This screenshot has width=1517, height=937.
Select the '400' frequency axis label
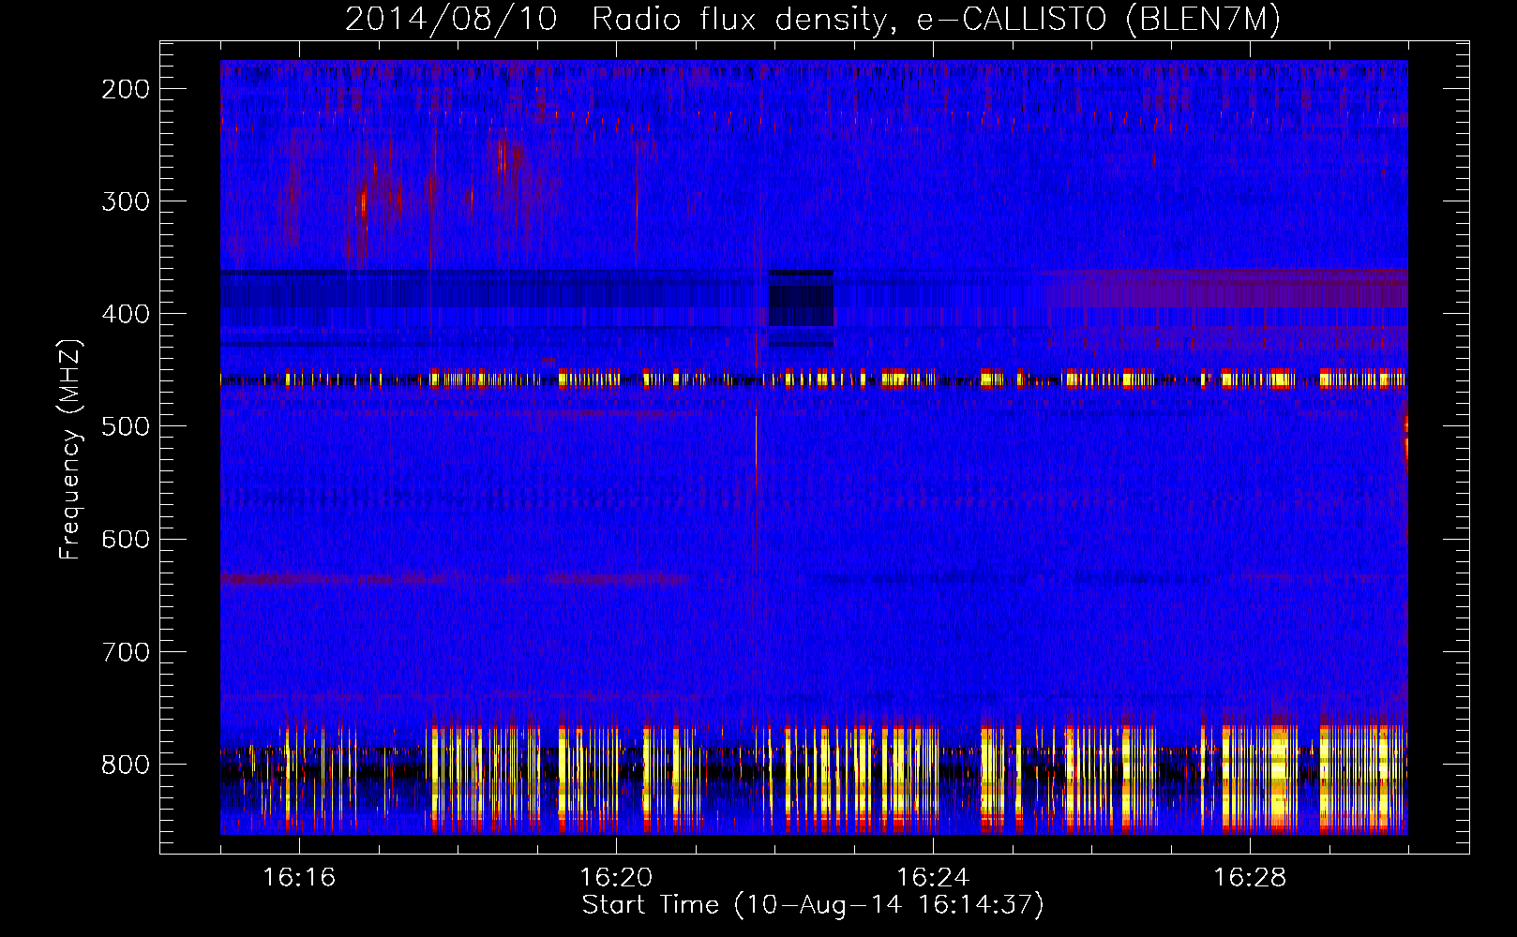pos(126,314)
